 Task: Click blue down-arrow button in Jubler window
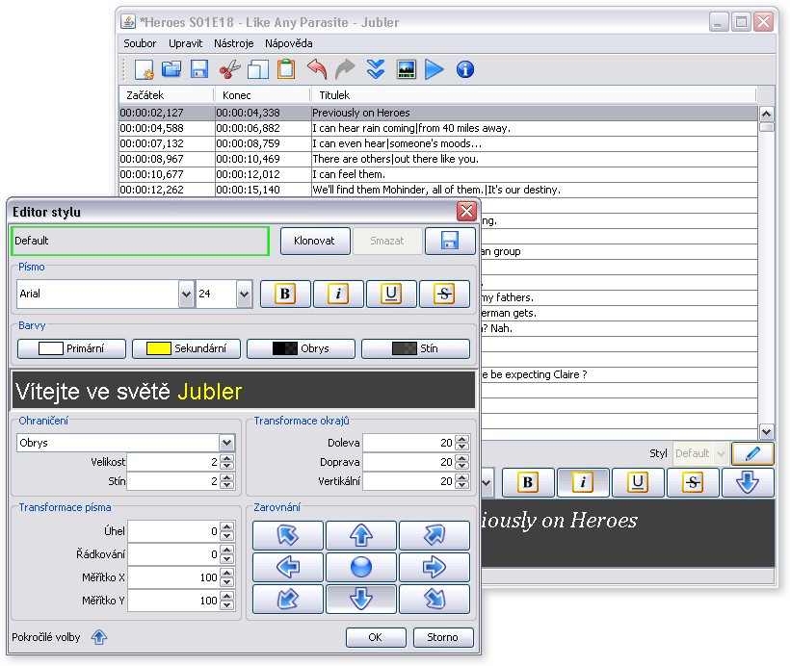[x=748, y=482]
